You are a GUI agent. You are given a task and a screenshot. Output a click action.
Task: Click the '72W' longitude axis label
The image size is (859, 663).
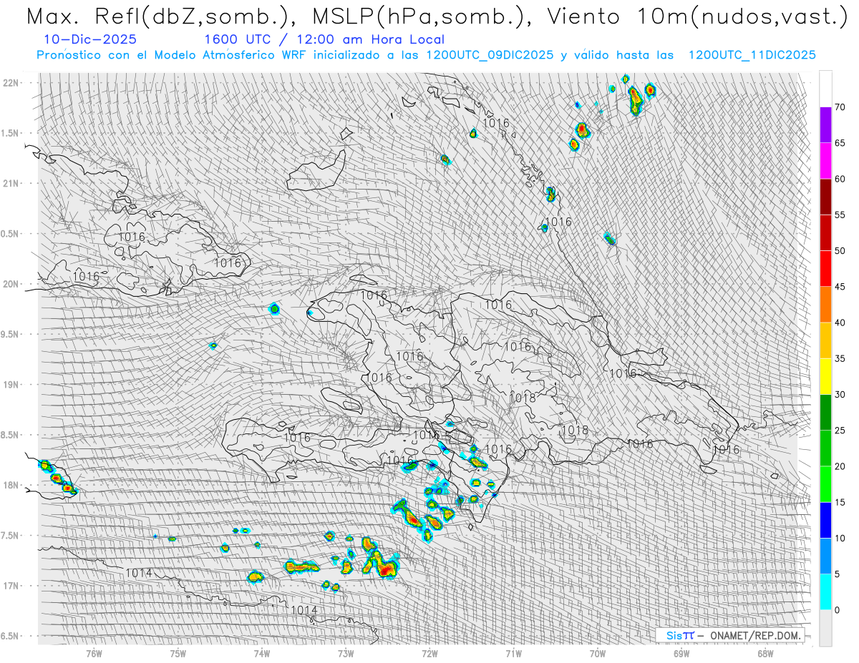[429, 652]
